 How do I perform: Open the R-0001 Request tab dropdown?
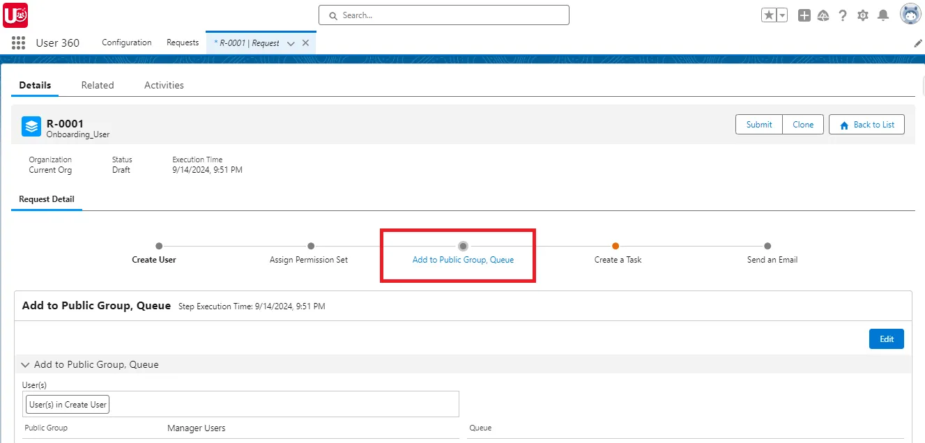(x=291, y=42)
